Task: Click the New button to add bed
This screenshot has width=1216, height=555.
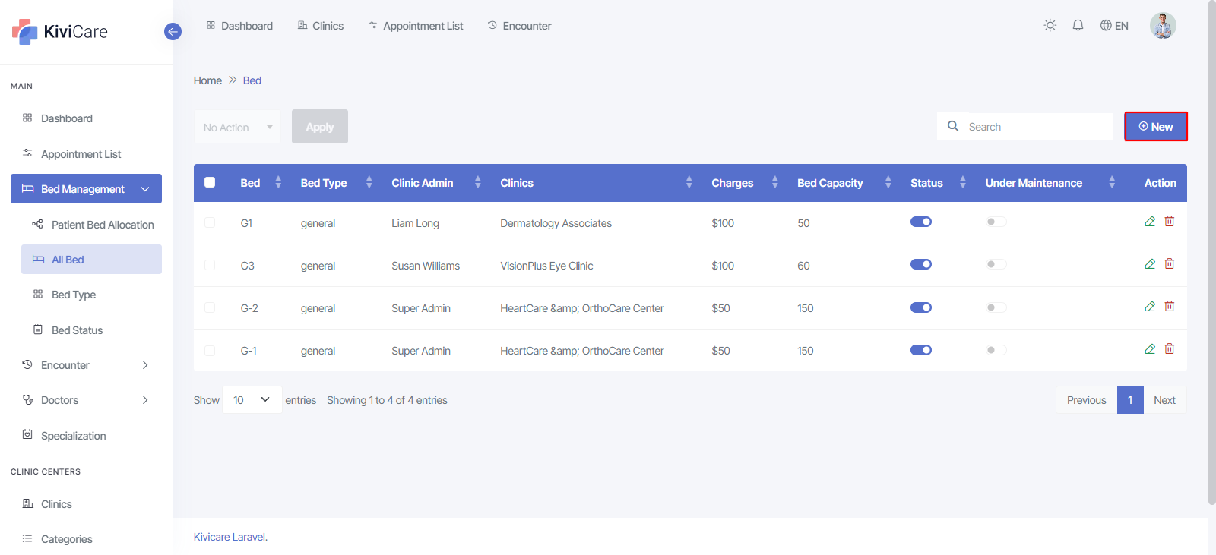Action: click(x=1155, y=127)
